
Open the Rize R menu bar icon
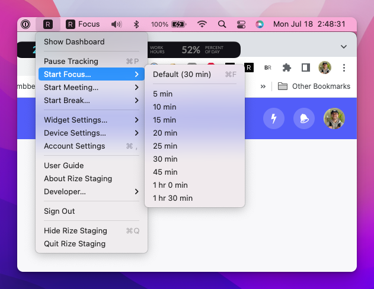pos(48,24)
